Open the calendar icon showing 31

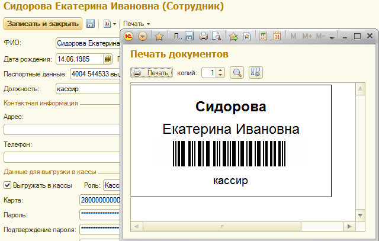tap(277, 37)
